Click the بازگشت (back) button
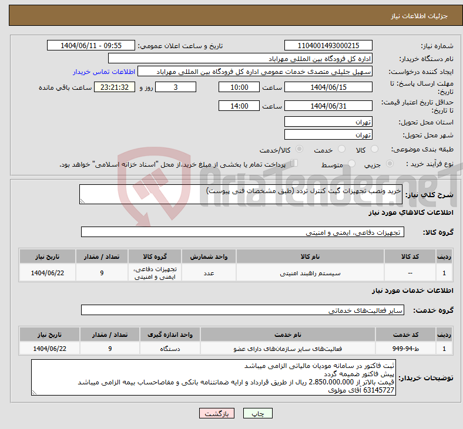Viewport: 463px width, 429px height. click(217, 413)
